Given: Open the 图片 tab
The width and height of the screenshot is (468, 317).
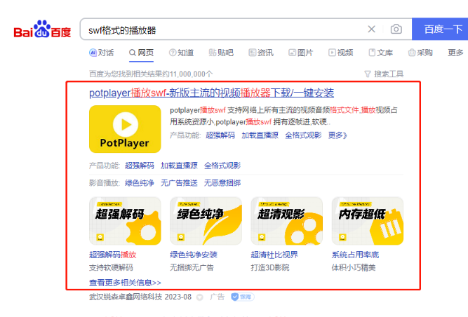Looking at the screenshot, I should [300, 53].
